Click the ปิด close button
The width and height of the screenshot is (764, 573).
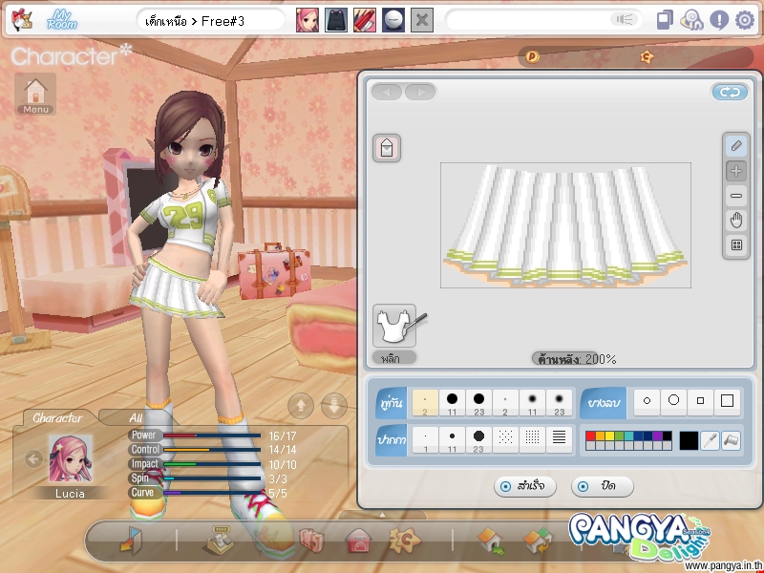pyautogui.click(x=603, y=486)
